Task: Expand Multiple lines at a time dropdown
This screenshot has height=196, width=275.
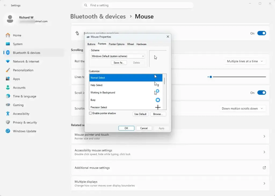Action: pyautogui.click(x=245, y=61)
